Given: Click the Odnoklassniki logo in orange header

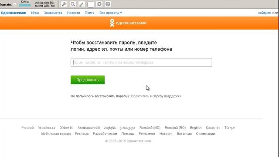Looking at the screenshot, I should 128,23.
